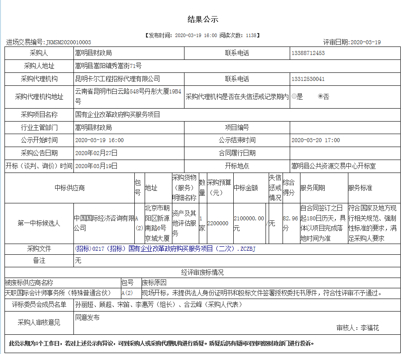Click the purchaser address 嵩明县嵩阳镇秀嵩街71号
403x354 pixels.
tap(108, 66)
